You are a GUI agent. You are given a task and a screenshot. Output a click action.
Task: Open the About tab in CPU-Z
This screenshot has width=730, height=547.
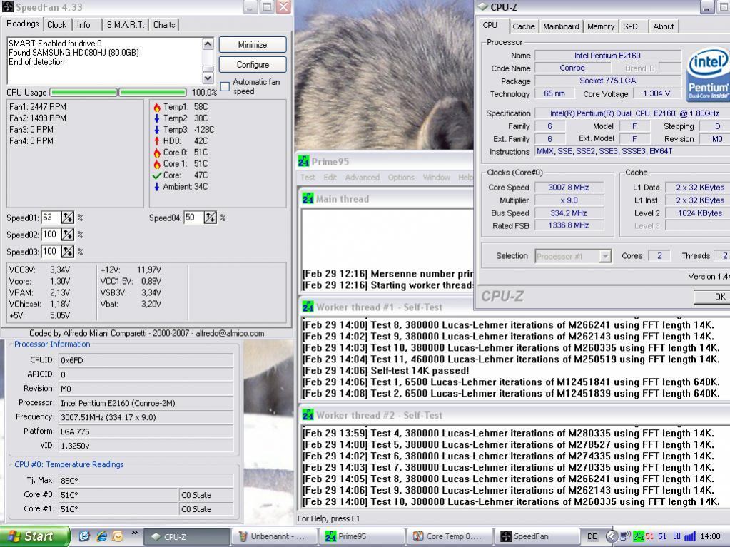pyautogui.click(x=664, y=26)
